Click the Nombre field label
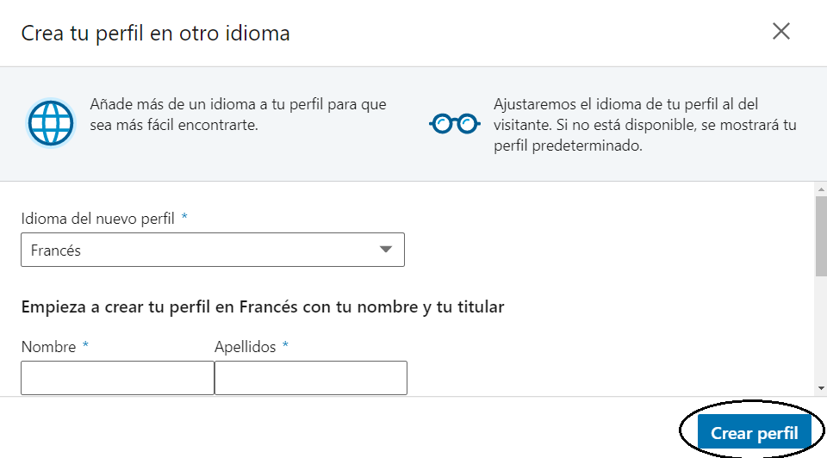This screenshot has height=458, width=827. 48,347
